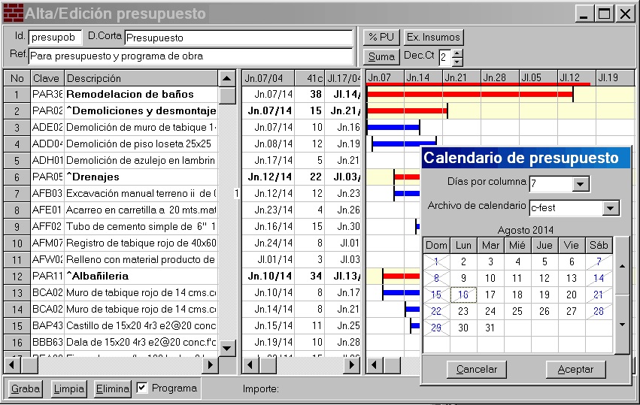Image resolution: width=640 pixels, height=405 pixels.
Task: Select row Remodelacion de baños
Action: pos(141,95)
